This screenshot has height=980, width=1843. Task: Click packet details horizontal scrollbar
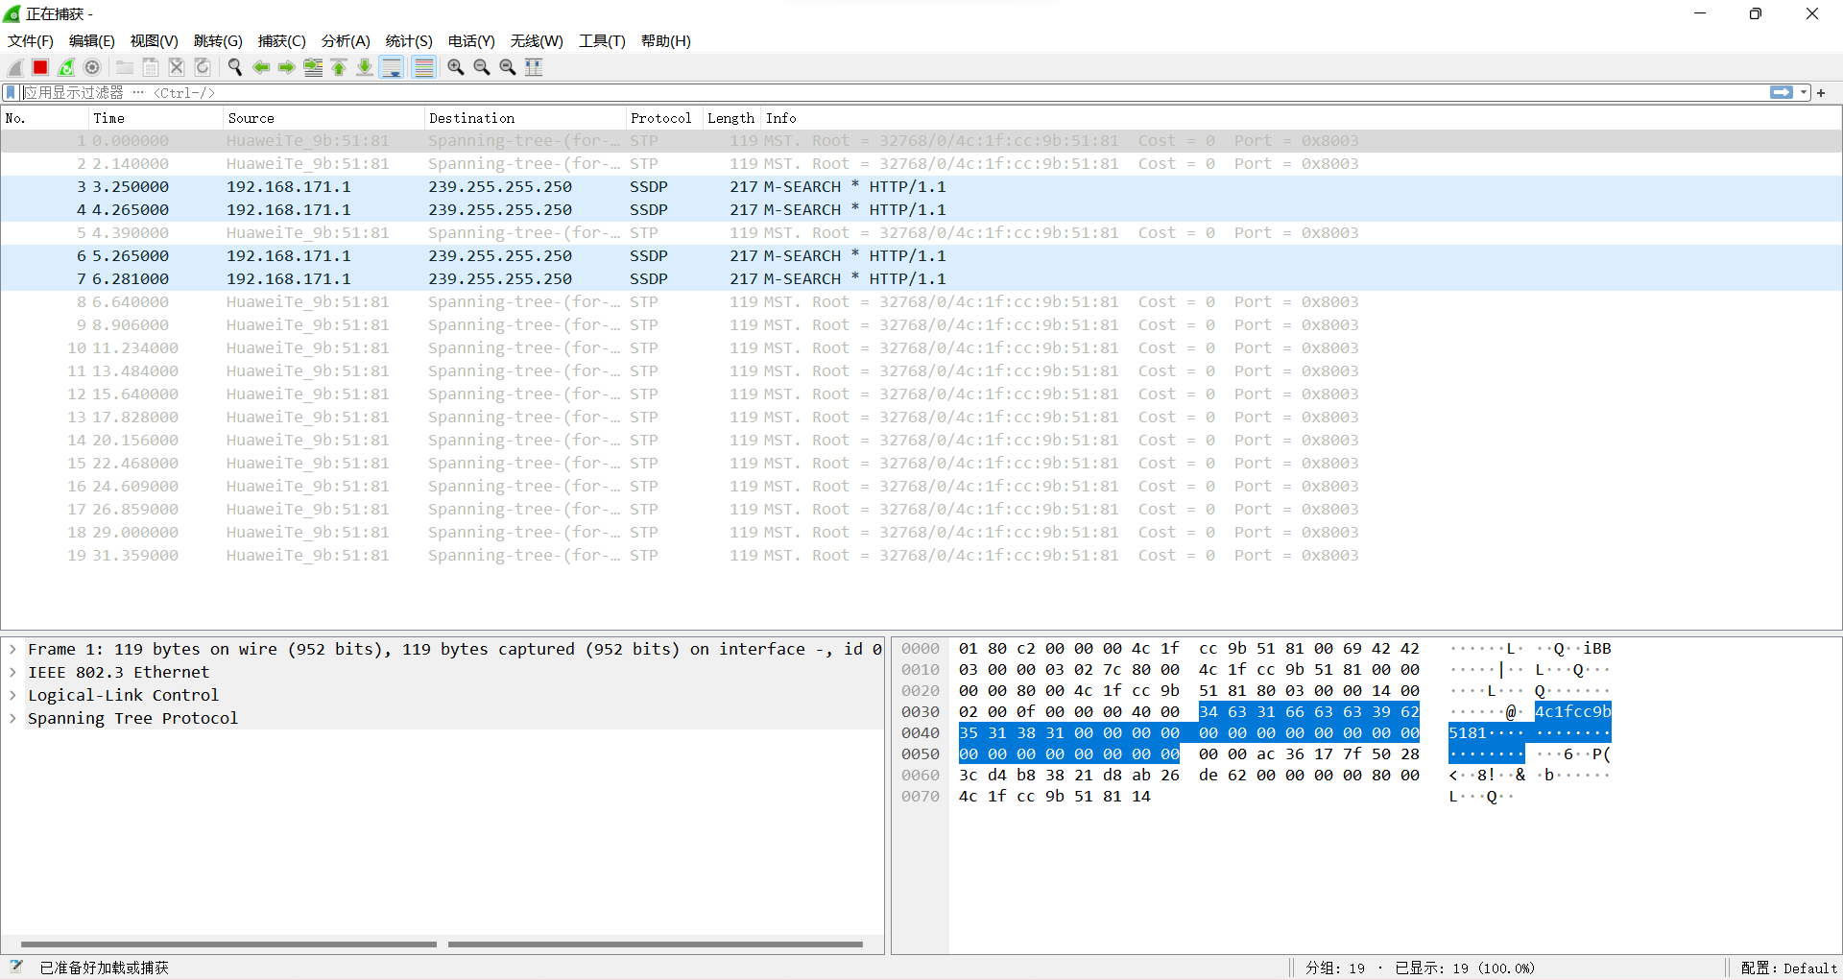[x=442, y=944]
